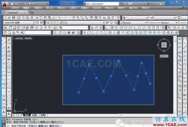Select the Trim modify tool

[x=9, y=76]
